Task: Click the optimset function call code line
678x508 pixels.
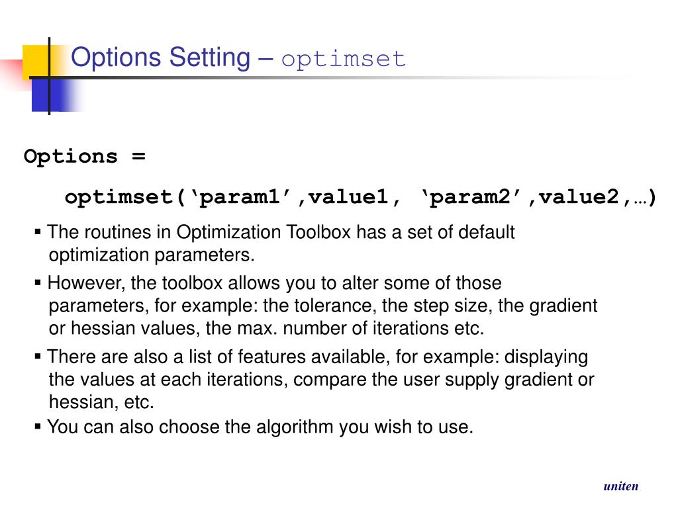Action: point(361,197)
